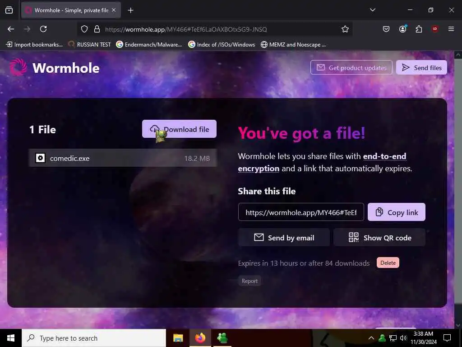The height and width of the screenshot is (347, 462).
Task: Click Get product updates button
Action: tap(351, 68)
